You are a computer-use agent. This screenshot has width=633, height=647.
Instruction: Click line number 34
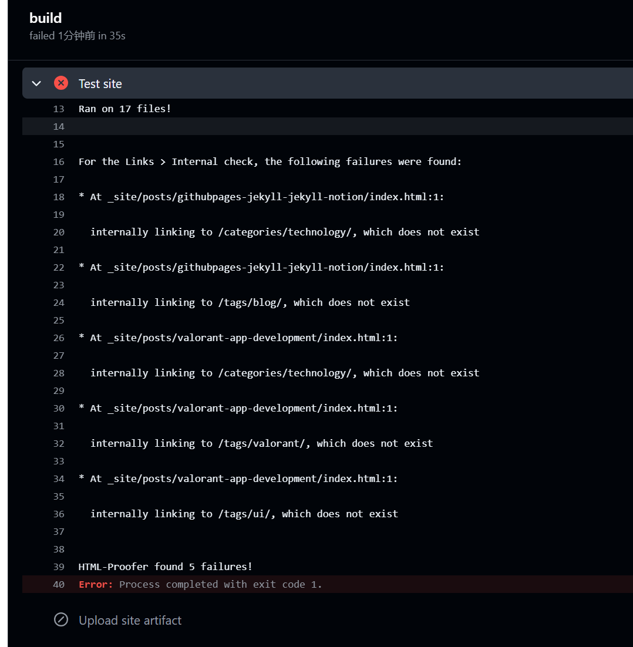[x=59, y=478]
